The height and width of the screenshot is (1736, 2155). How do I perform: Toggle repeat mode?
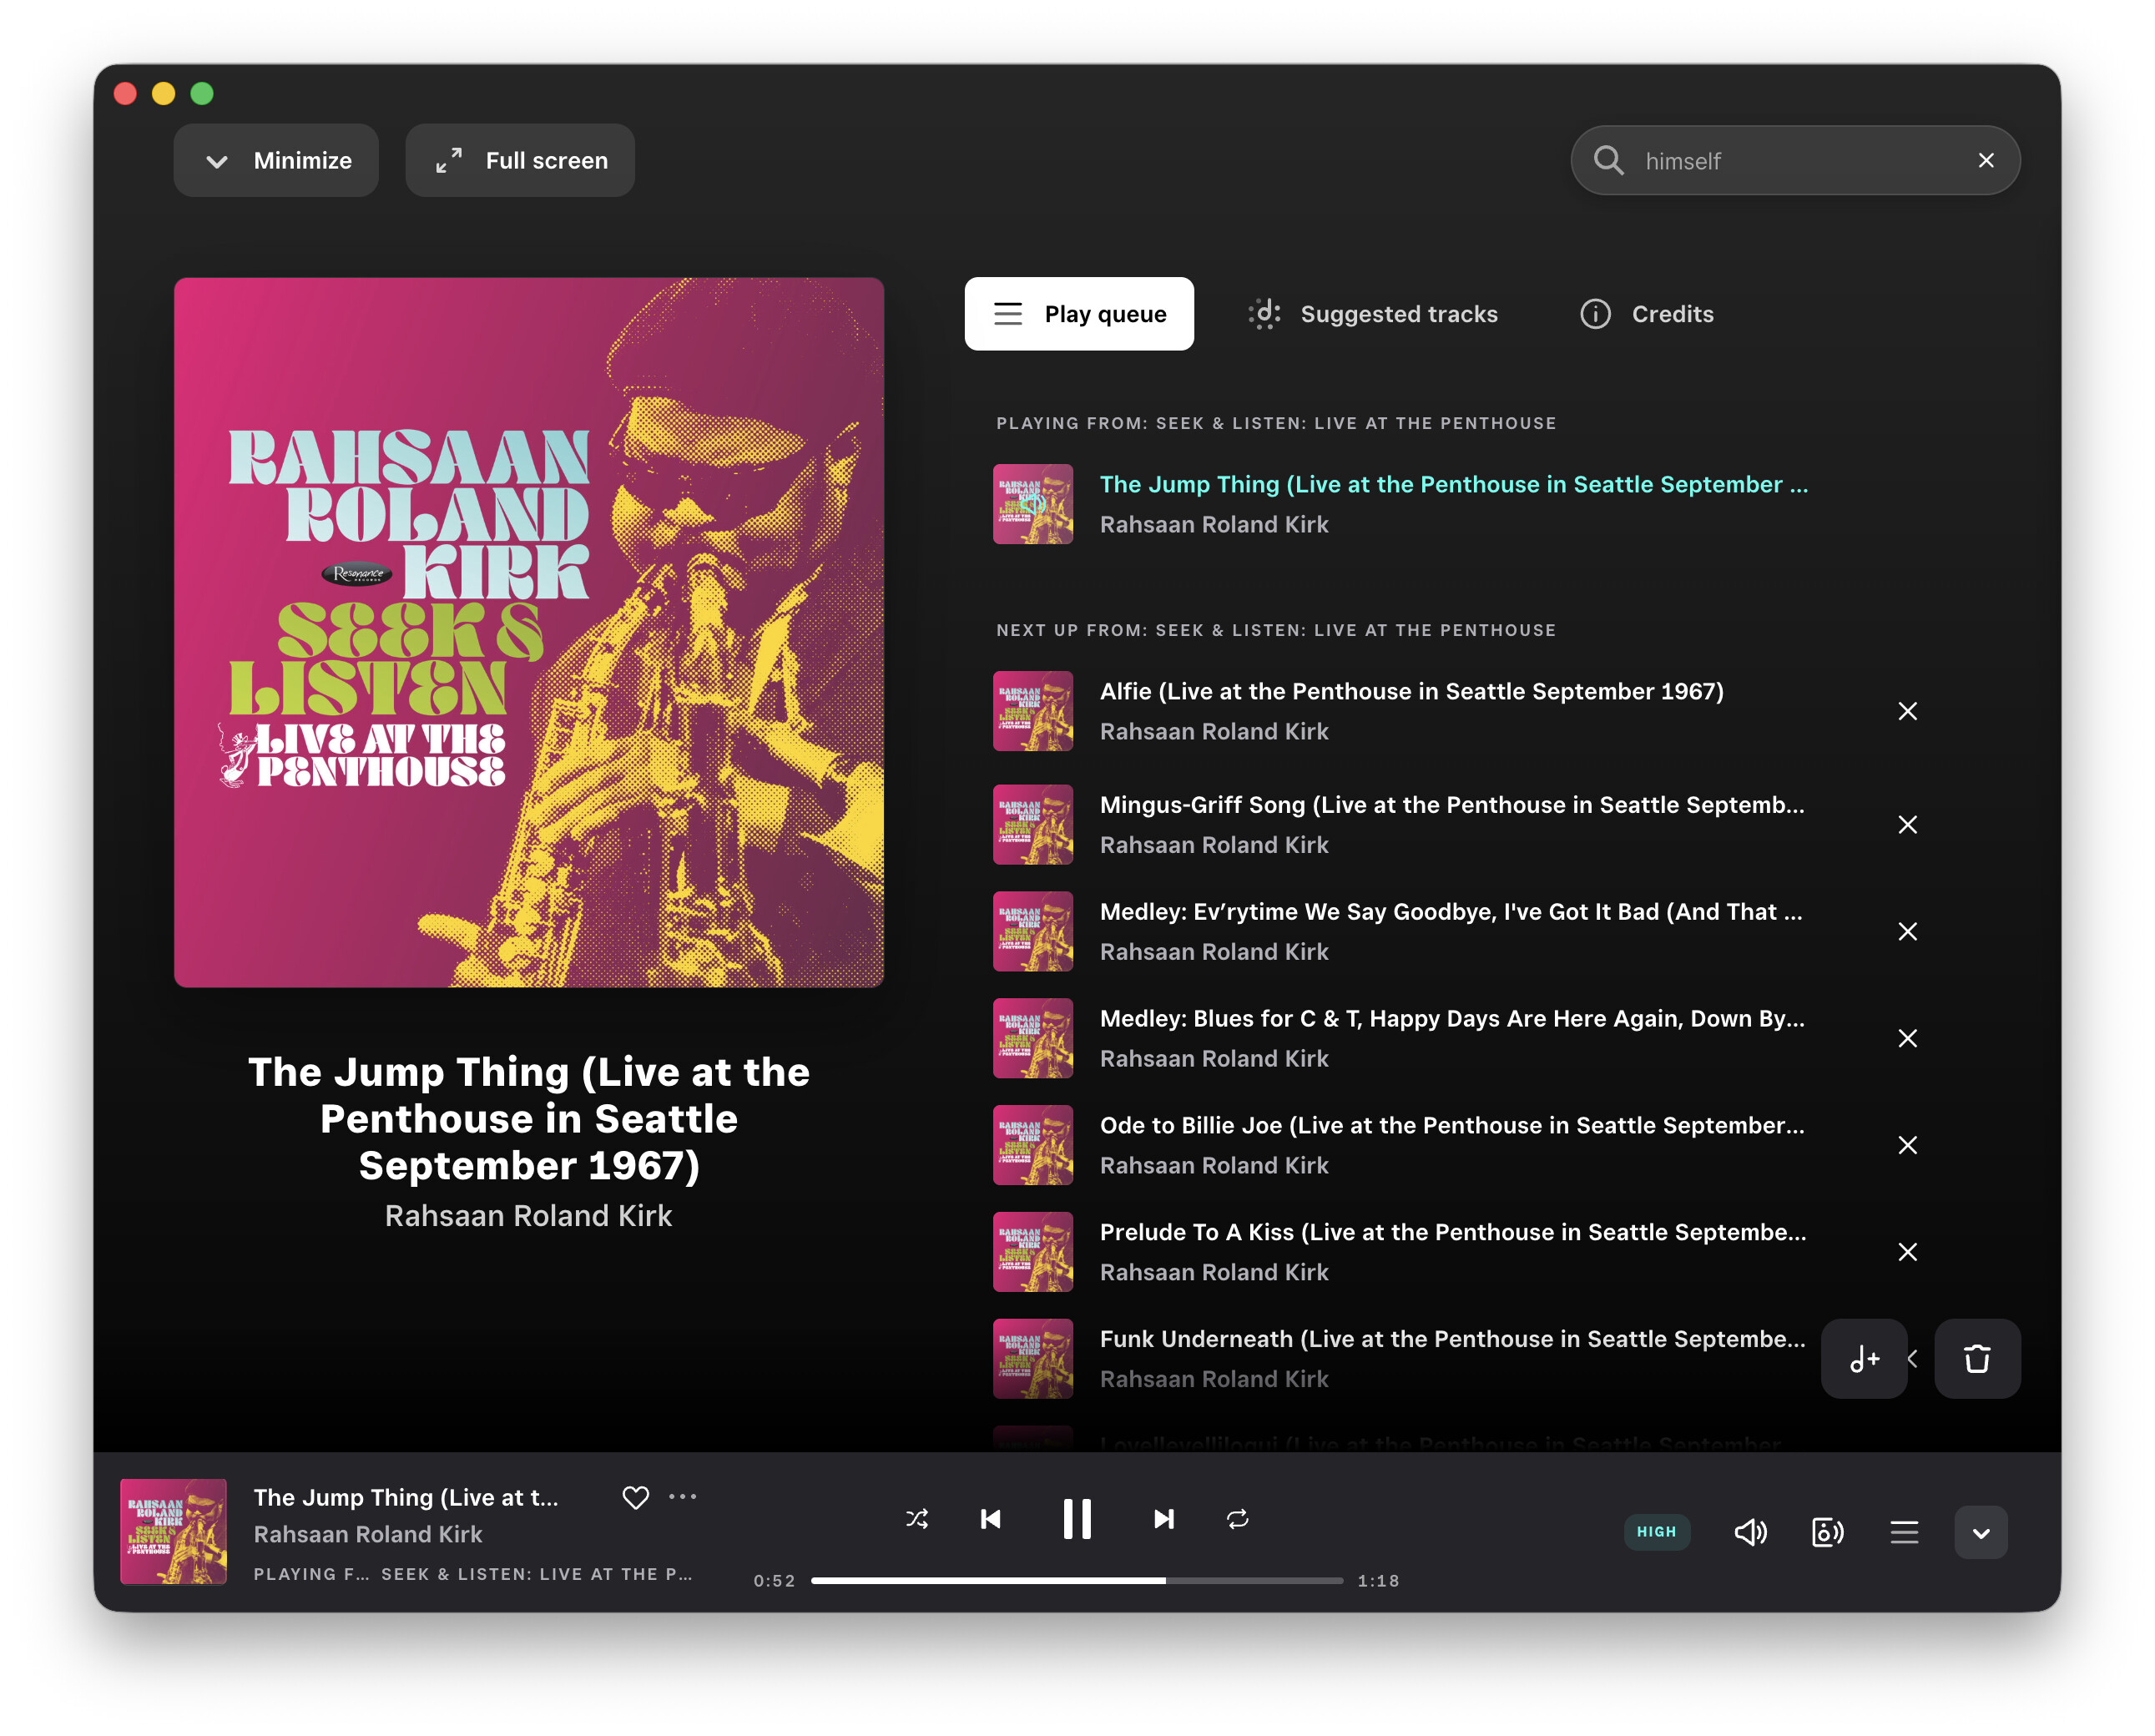1237,1518
